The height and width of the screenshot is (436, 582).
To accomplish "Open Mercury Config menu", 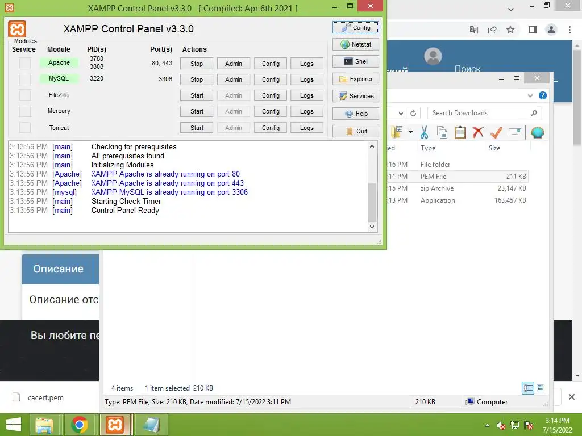I will click(271, 112).
